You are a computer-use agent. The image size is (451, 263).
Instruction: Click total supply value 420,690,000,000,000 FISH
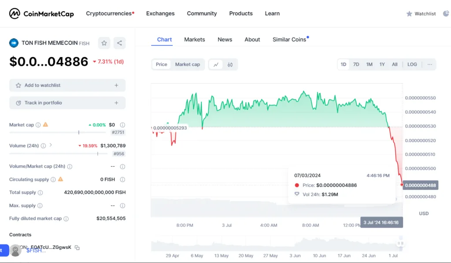[95, 192]
